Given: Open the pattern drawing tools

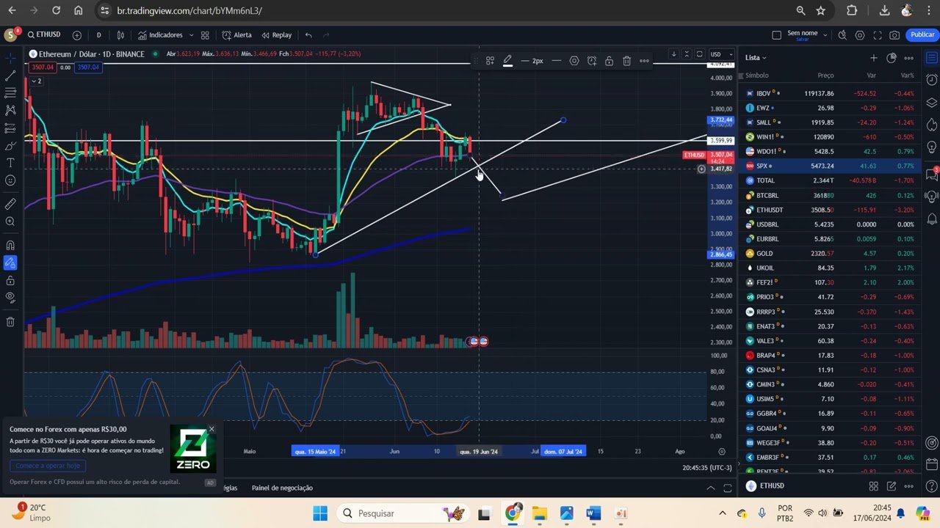Looking at the screenshot, I should (10, 110).
